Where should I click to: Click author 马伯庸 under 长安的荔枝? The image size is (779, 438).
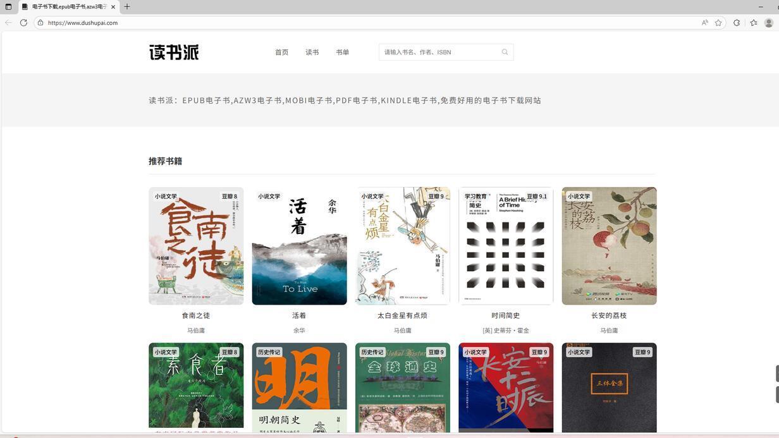coord(608,330)
